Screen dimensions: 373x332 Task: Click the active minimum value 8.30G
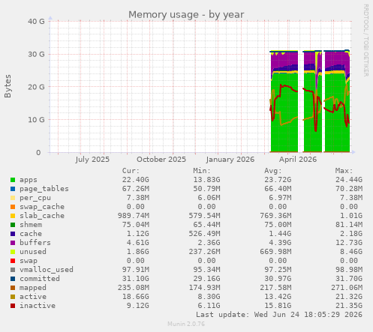[x=209, y=297]
